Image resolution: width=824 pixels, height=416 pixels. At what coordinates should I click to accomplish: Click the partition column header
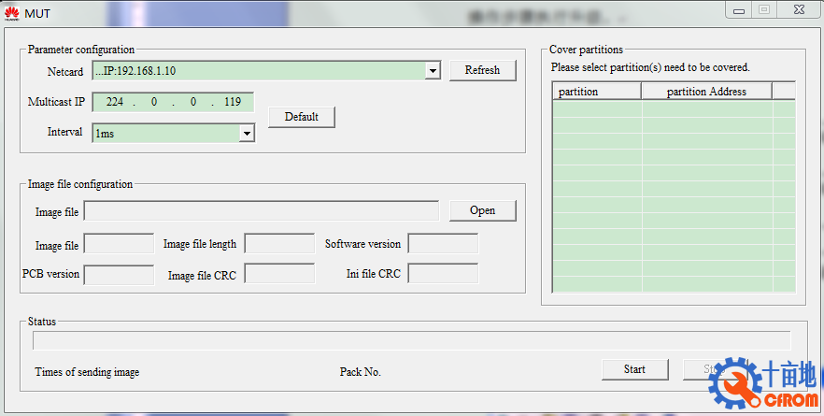pyautogui.click(x=596, y=92)
